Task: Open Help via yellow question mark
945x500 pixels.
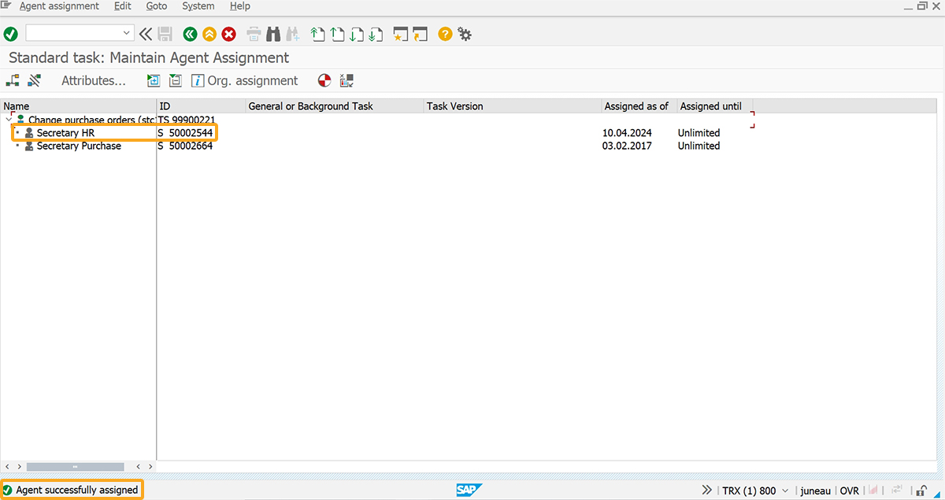Action: tap(445, 34)
